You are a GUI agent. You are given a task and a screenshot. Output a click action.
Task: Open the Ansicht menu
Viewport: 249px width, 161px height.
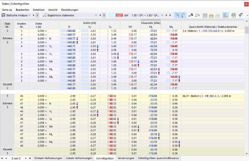click(x=53, y=10)
